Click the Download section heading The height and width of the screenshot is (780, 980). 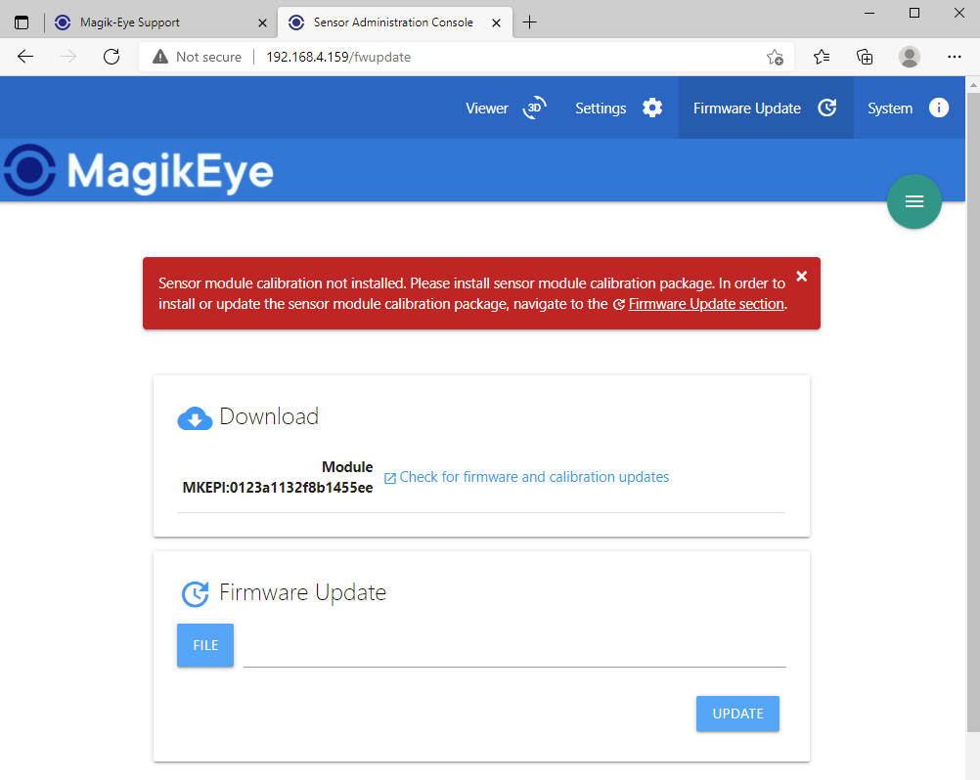click(x=269, y=416)
